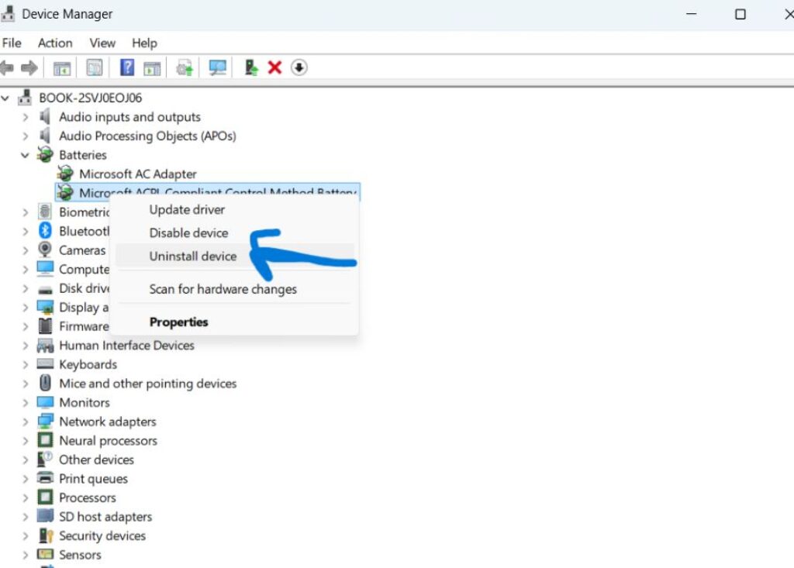The image size is (794, 568).
Task: Open Properties from the context menu
Action: click(x=235, y=322)
